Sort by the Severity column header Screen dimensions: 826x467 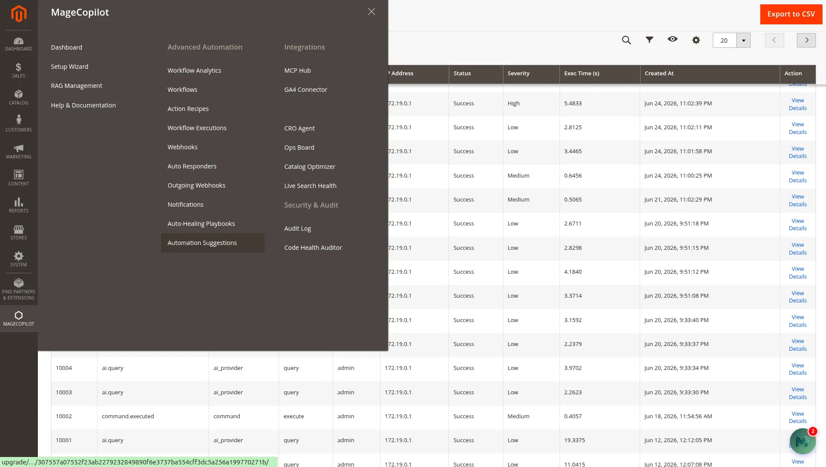(x=531, y=74)
